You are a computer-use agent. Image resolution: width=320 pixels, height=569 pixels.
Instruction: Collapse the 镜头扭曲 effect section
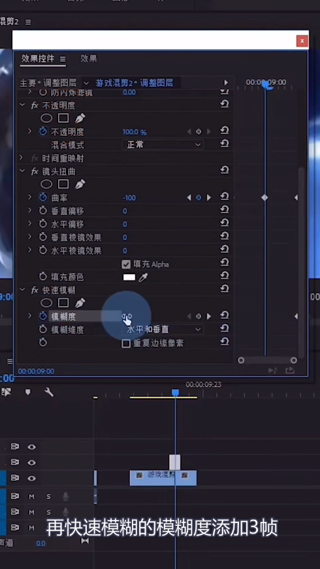click(22, 171)
